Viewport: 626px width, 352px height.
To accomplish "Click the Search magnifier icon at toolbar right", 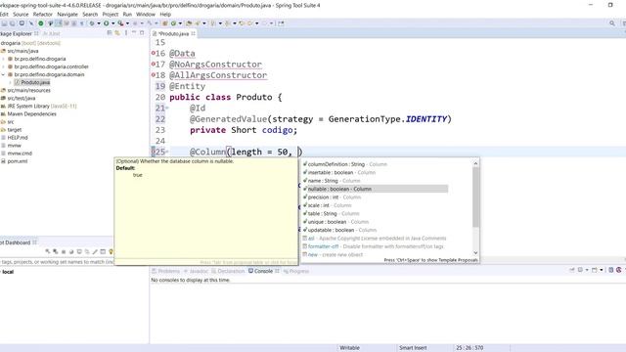I will click(x=612, y=23).
